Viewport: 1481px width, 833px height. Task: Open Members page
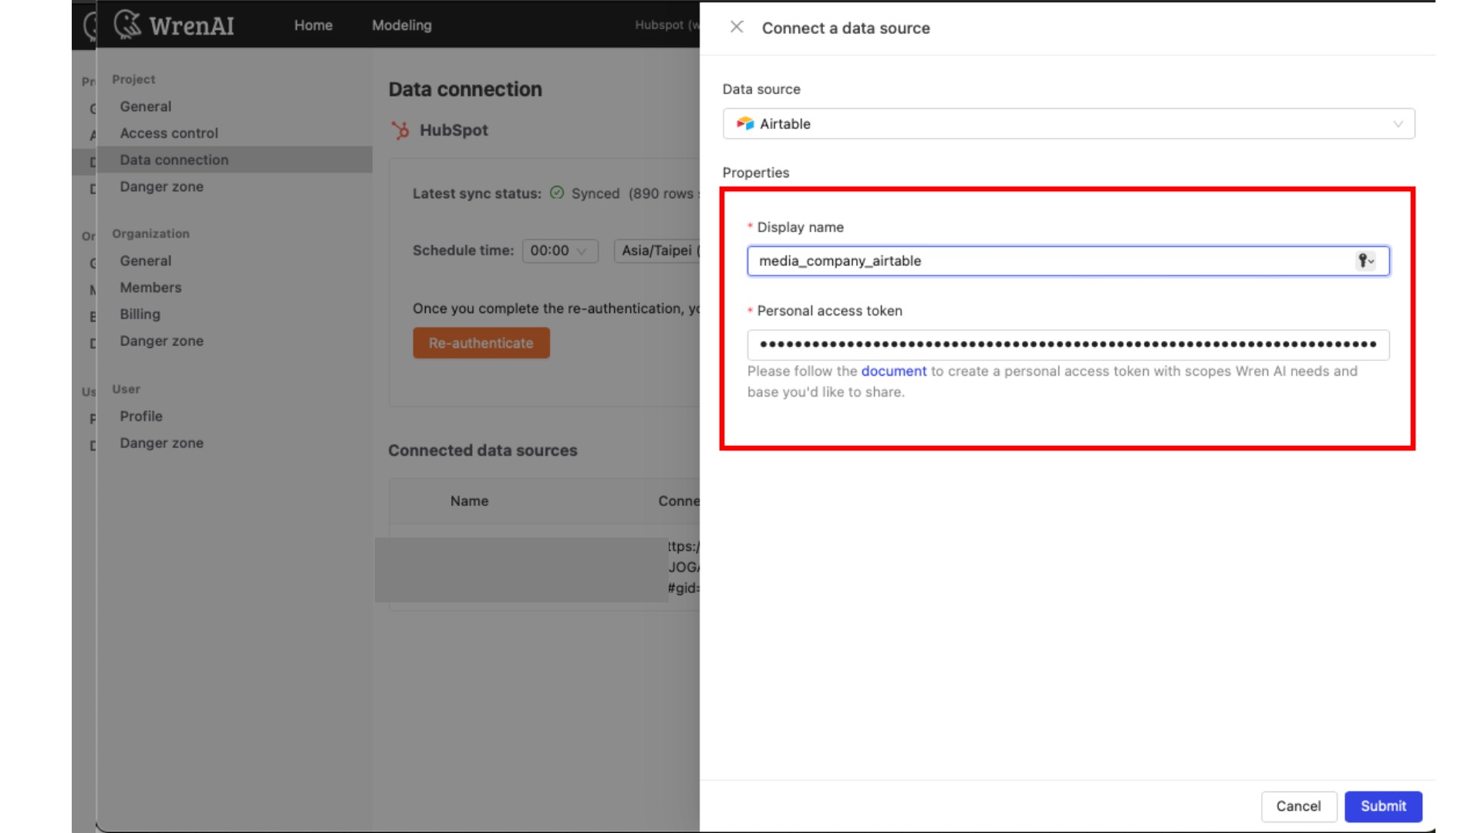(150, 288)
